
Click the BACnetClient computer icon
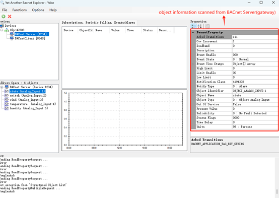12,38
